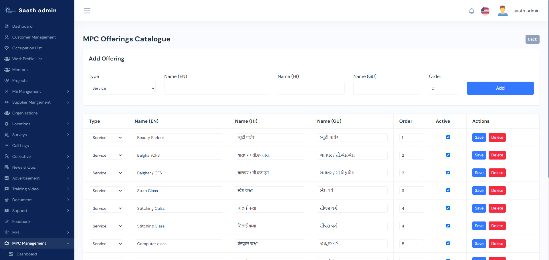Open Type dropdown for Beauty Parlour row
The image size is (549, 260).
tap(106, 138)
